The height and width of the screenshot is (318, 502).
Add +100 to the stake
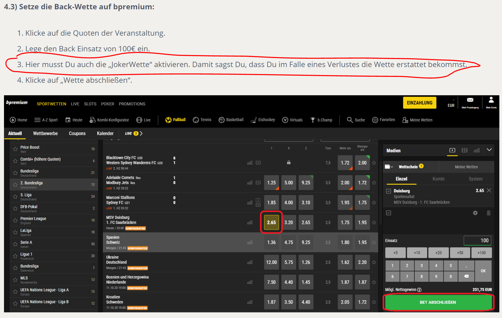pos(482,253)
